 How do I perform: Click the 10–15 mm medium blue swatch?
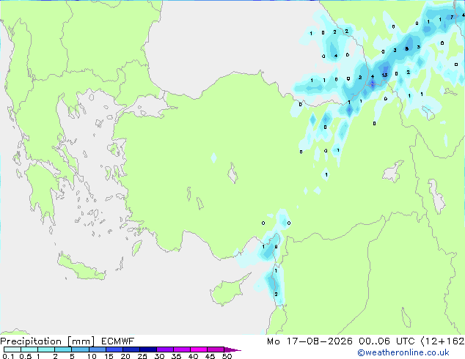[x=98, y=349]
